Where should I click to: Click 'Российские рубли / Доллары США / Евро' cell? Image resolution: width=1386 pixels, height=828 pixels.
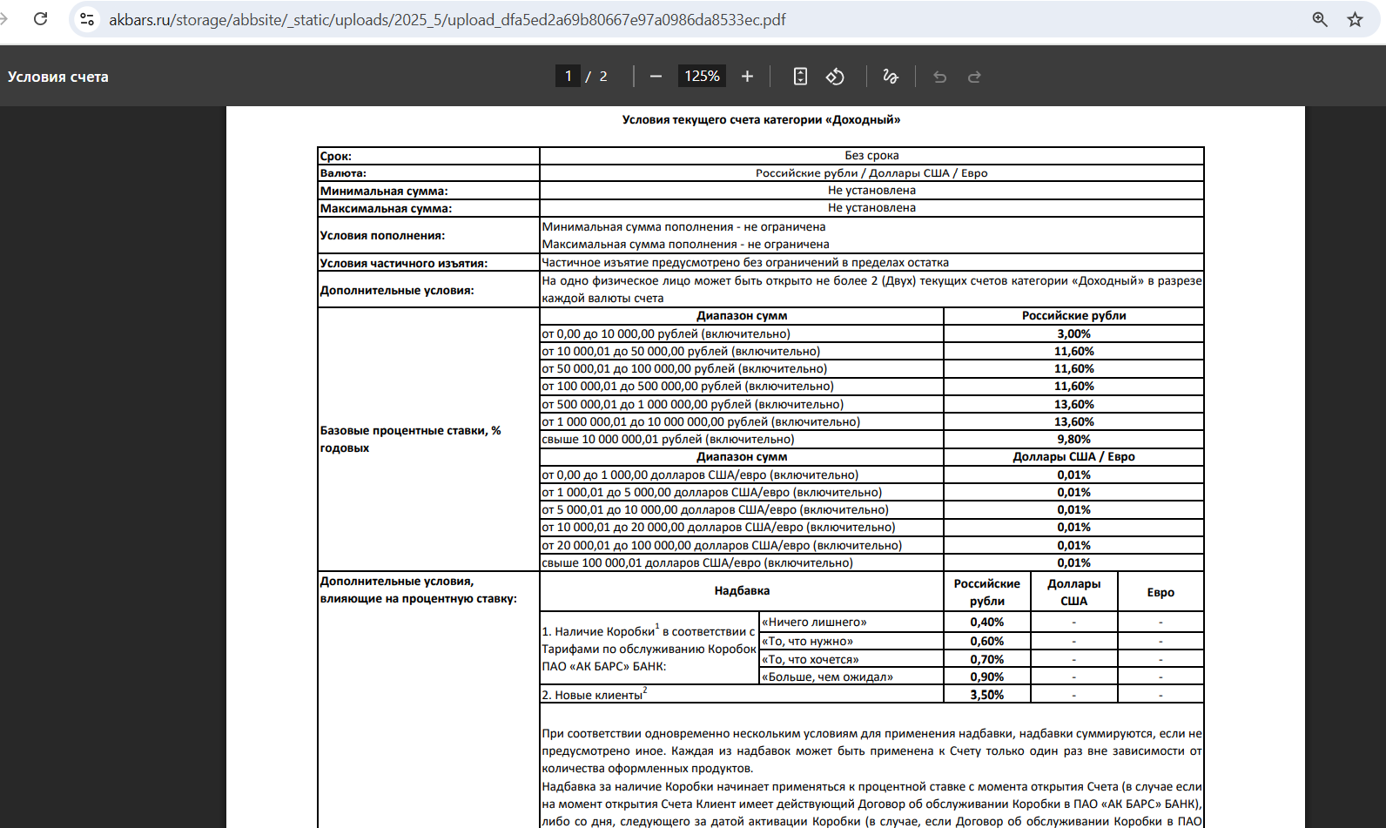click(871, 173)
